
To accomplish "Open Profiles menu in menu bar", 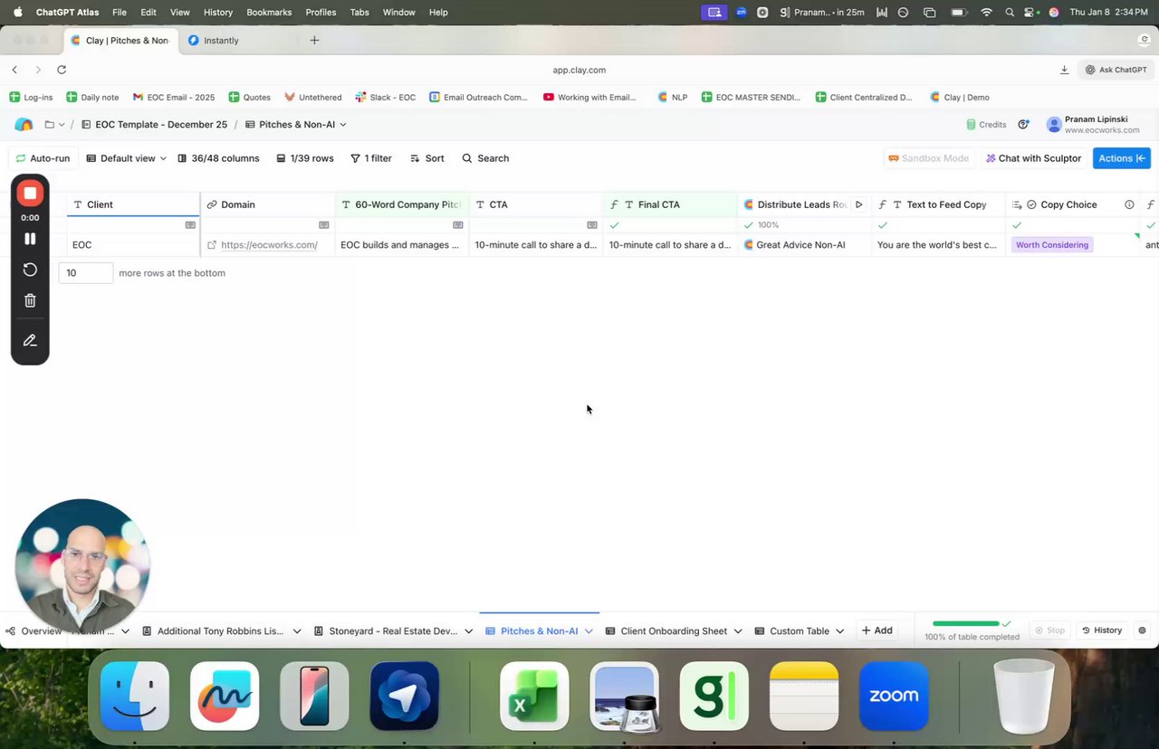I will pos(321,13).
